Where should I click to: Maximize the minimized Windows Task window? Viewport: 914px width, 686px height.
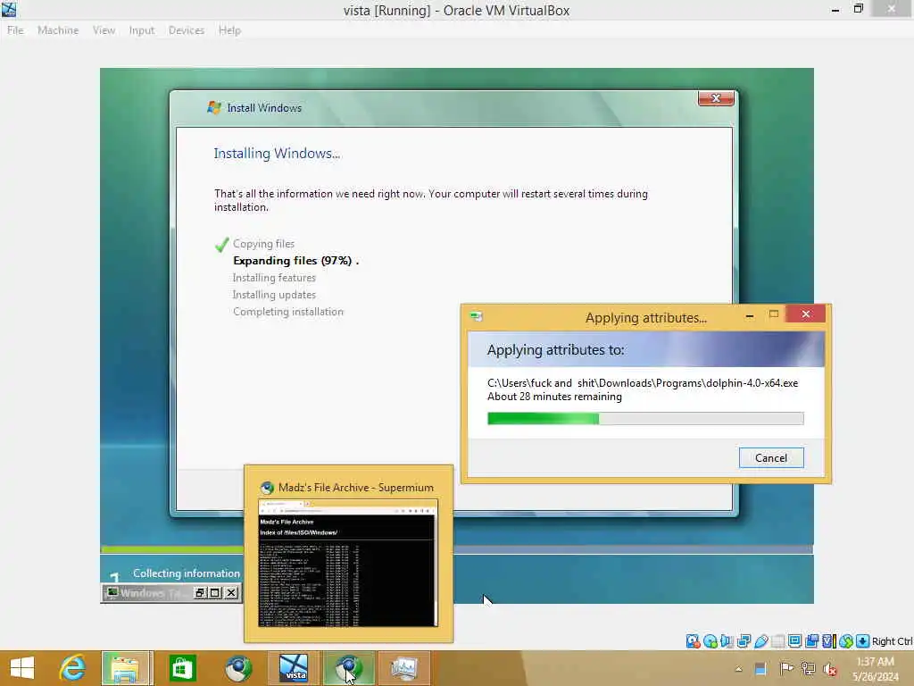point(215,593)
